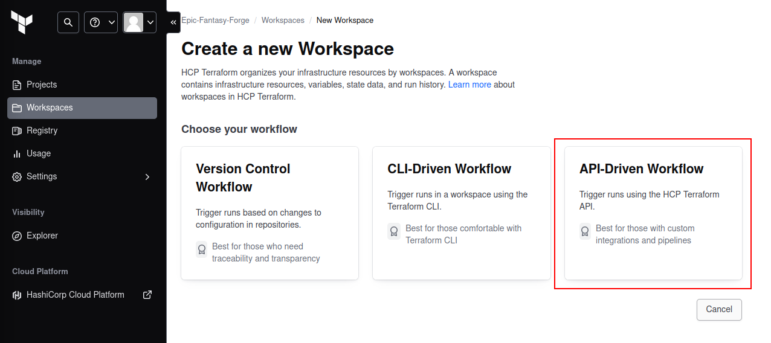This screenshot has height=343, width=771.
Task: Click the Projects document icon
Action: coord(17,85)
